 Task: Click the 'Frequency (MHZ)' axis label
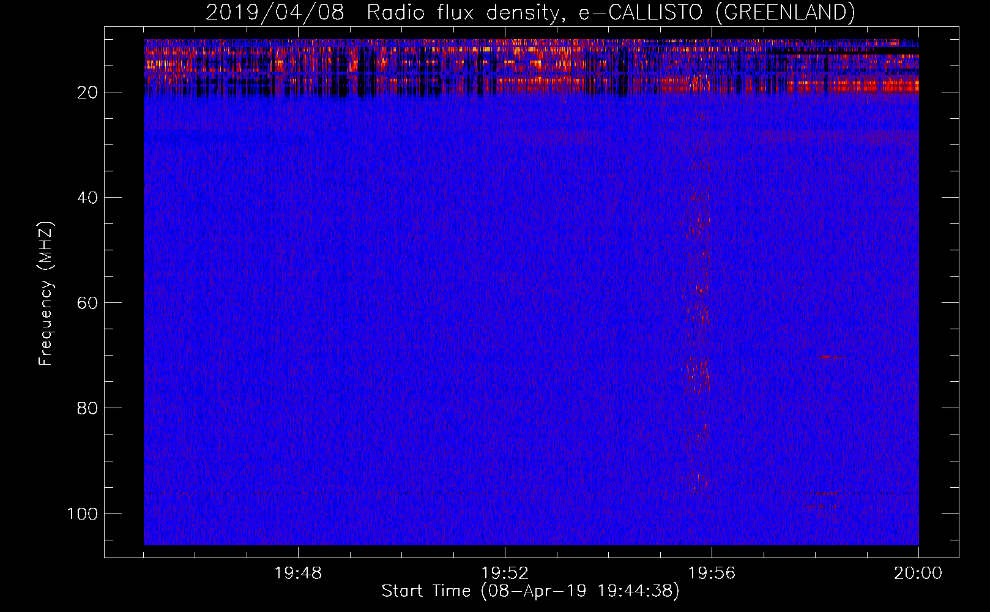tap(47, 294)
